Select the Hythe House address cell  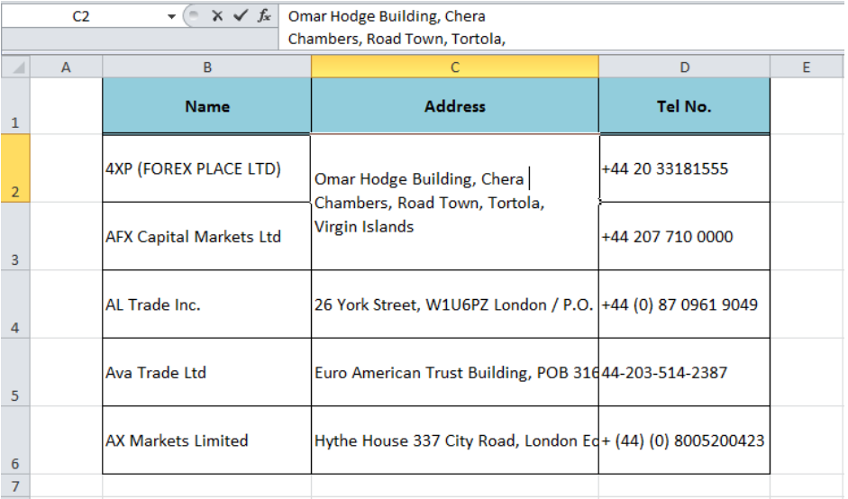(x=455, y=440)
